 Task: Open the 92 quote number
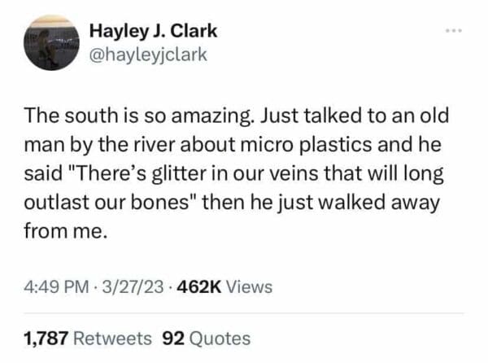coord(174,338)
